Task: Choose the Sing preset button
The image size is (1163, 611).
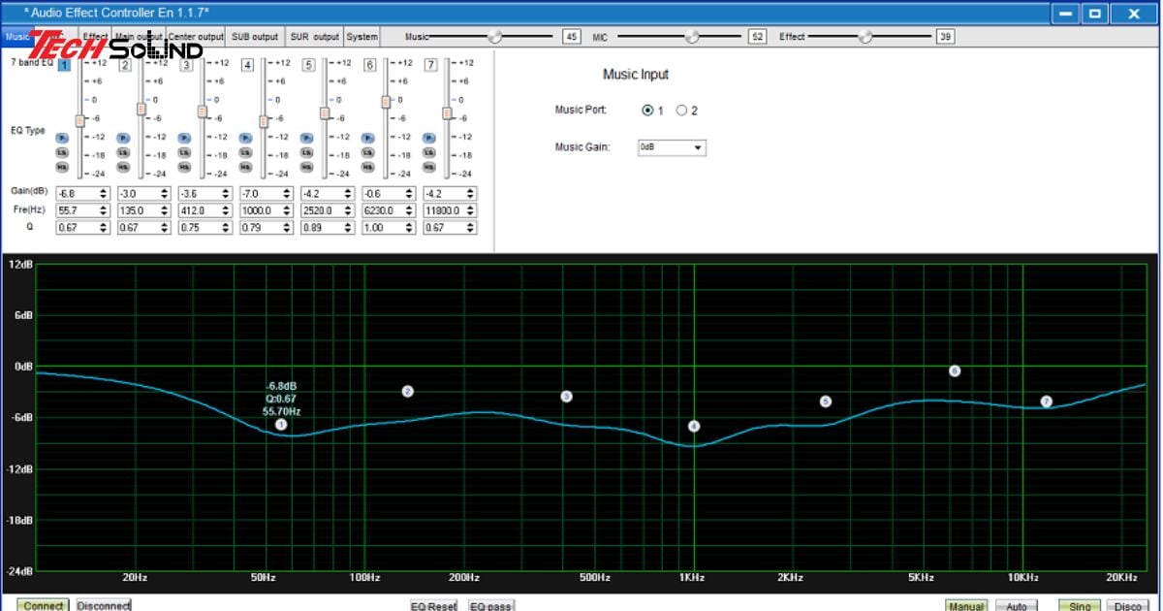Action: (1079, 605)
